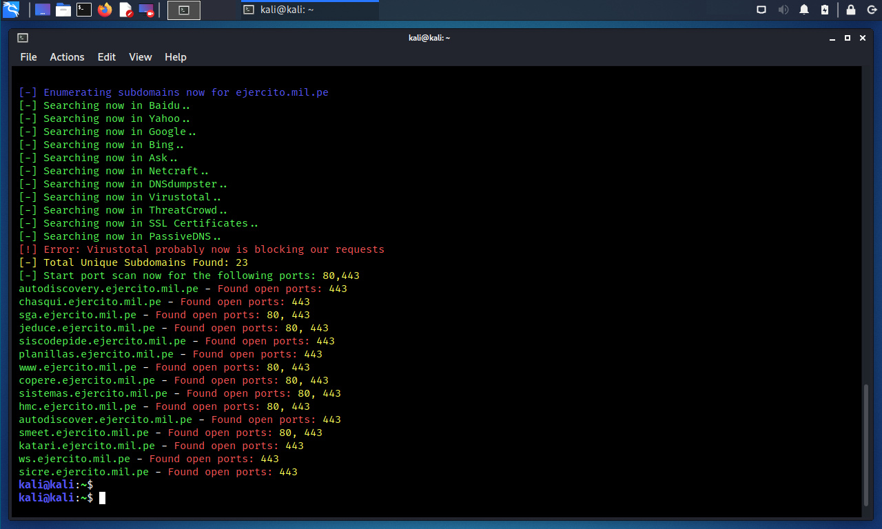Open the Kali dragon applications menu
This screenshot has width=882, height=529.
pyautogui.click(x=11, y=10)
